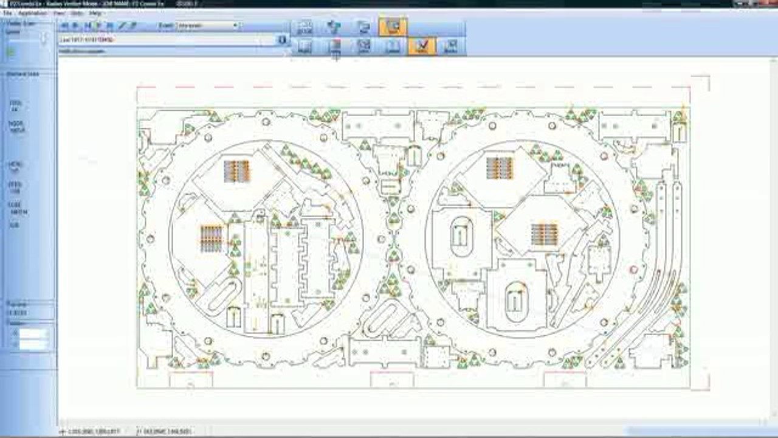Click the first white position field in left panel
778x438 pixels.
pos(33,333)
